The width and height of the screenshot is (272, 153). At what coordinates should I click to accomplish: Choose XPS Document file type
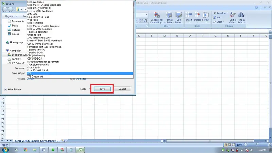pyautogui.click(x=80, y=76)
